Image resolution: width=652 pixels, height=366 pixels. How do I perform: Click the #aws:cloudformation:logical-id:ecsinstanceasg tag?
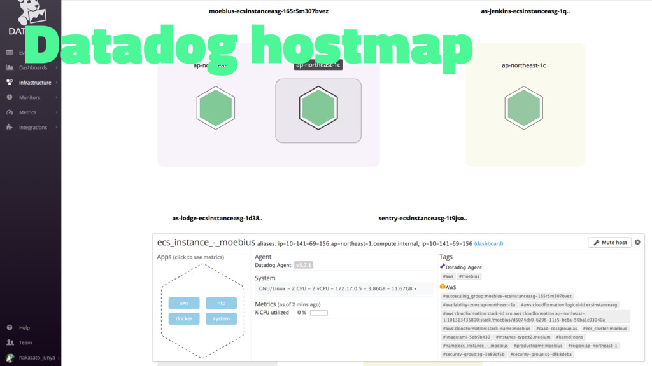coord(569,304)
